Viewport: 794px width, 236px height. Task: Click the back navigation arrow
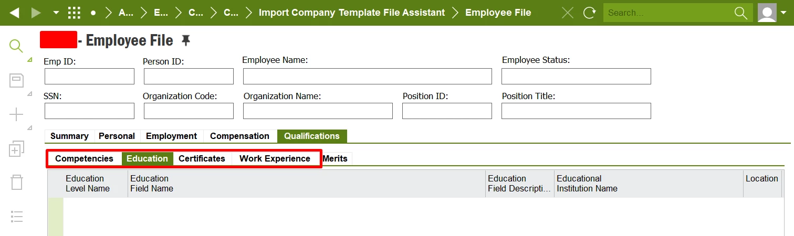15,13
